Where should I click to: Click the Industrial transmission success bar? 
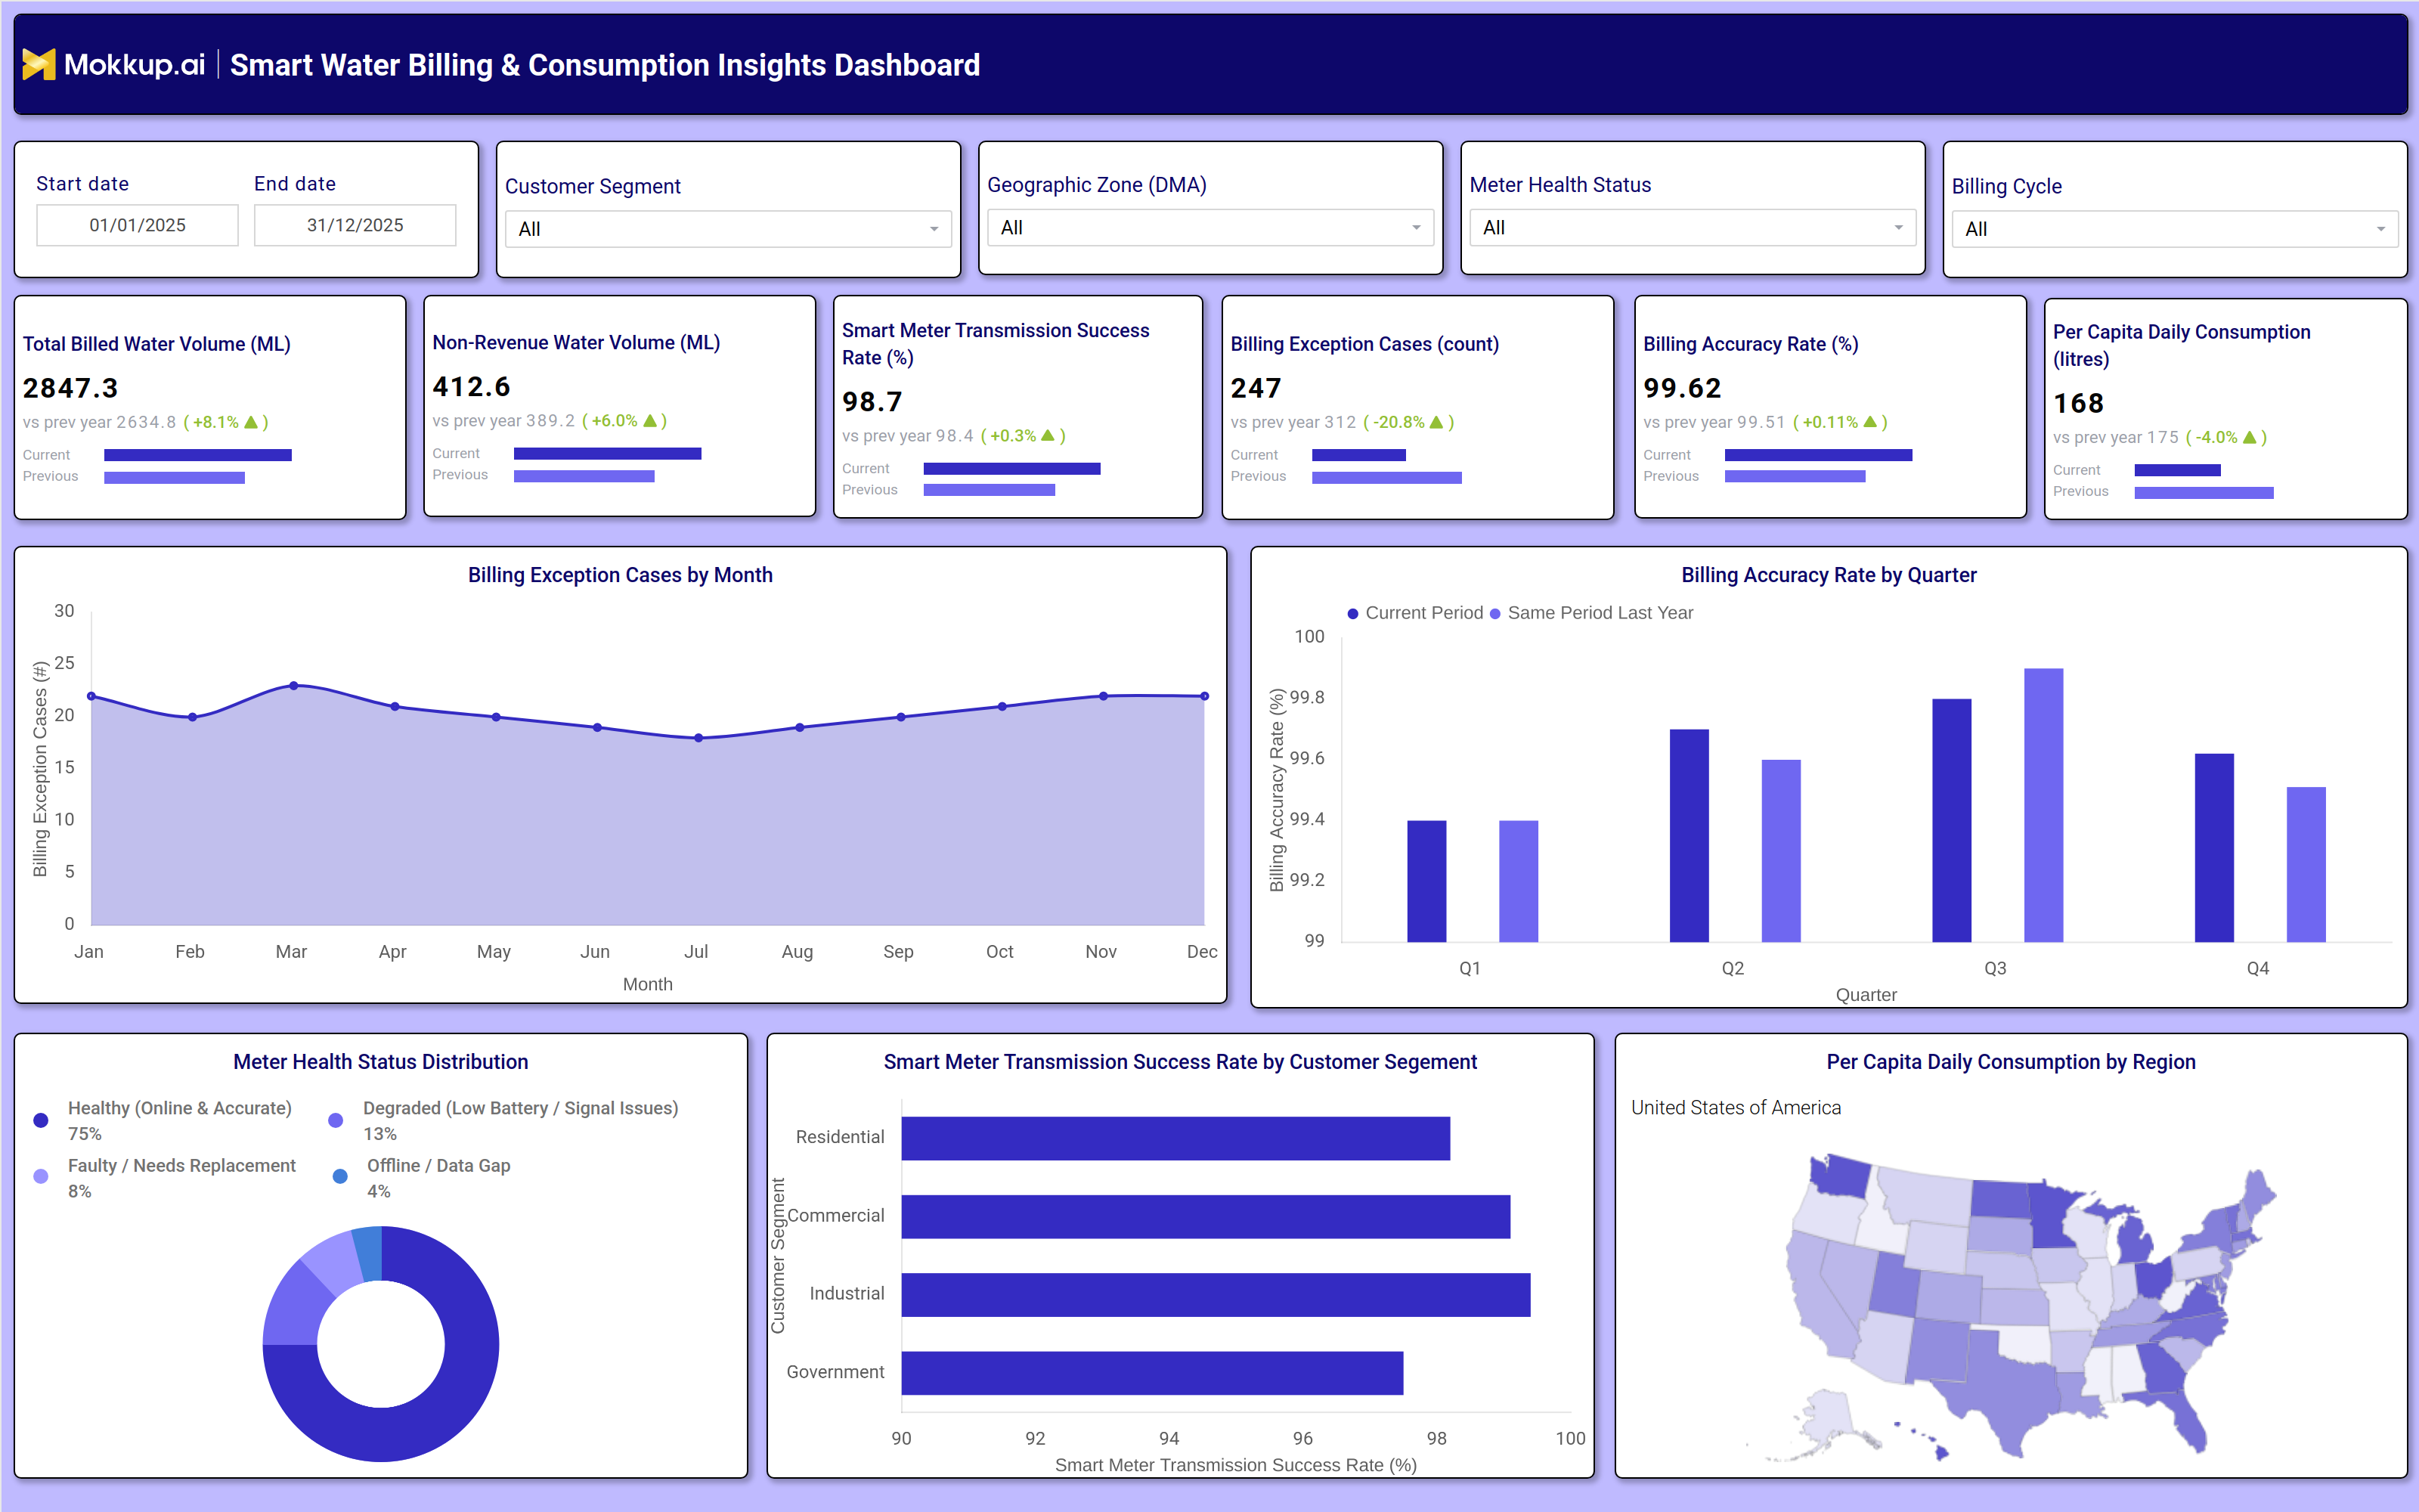(x=1216, y=1295)
